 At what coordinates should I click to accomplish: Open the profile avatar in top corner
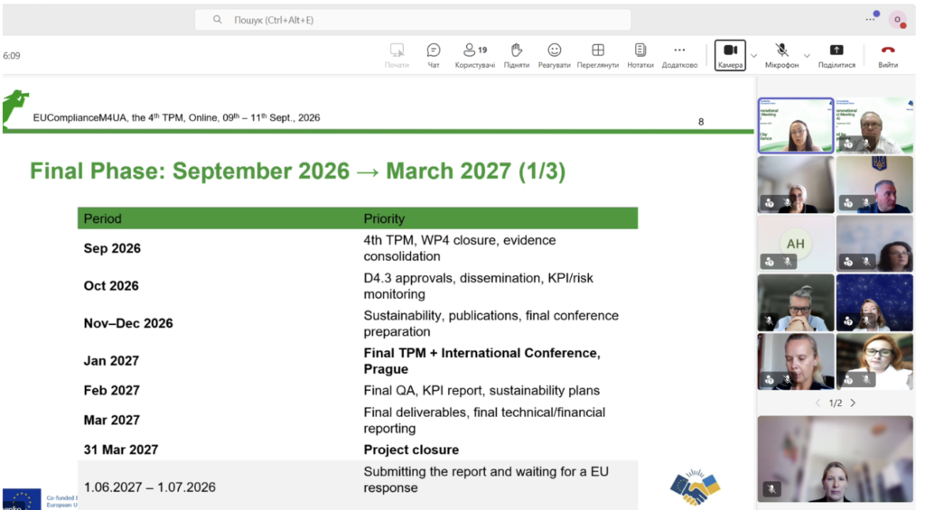click(x=897, y=20)
